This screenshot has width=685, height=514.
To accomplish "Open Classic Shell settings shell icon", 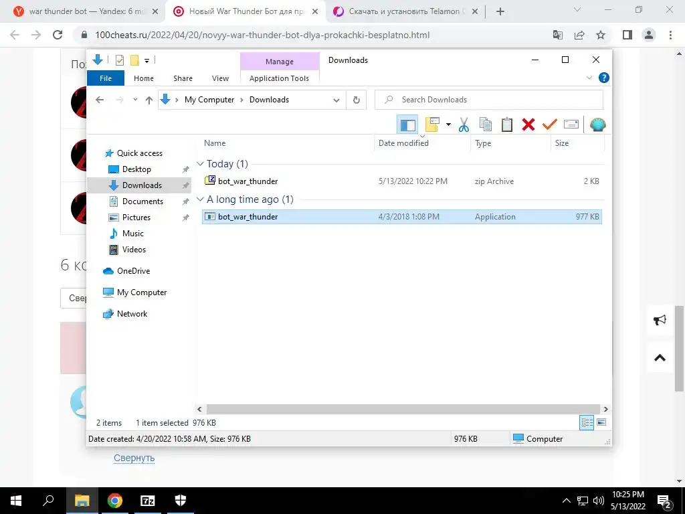I will pyautogui.click(x=597, y=125).
